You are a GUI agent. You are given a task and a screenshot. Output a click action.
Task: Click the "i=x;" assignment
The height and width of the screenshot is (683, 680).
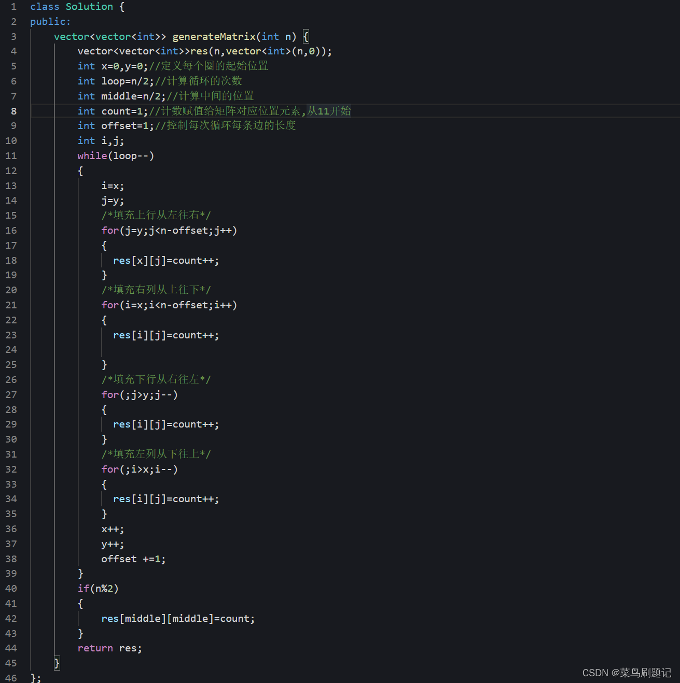[x=113, y=186]
